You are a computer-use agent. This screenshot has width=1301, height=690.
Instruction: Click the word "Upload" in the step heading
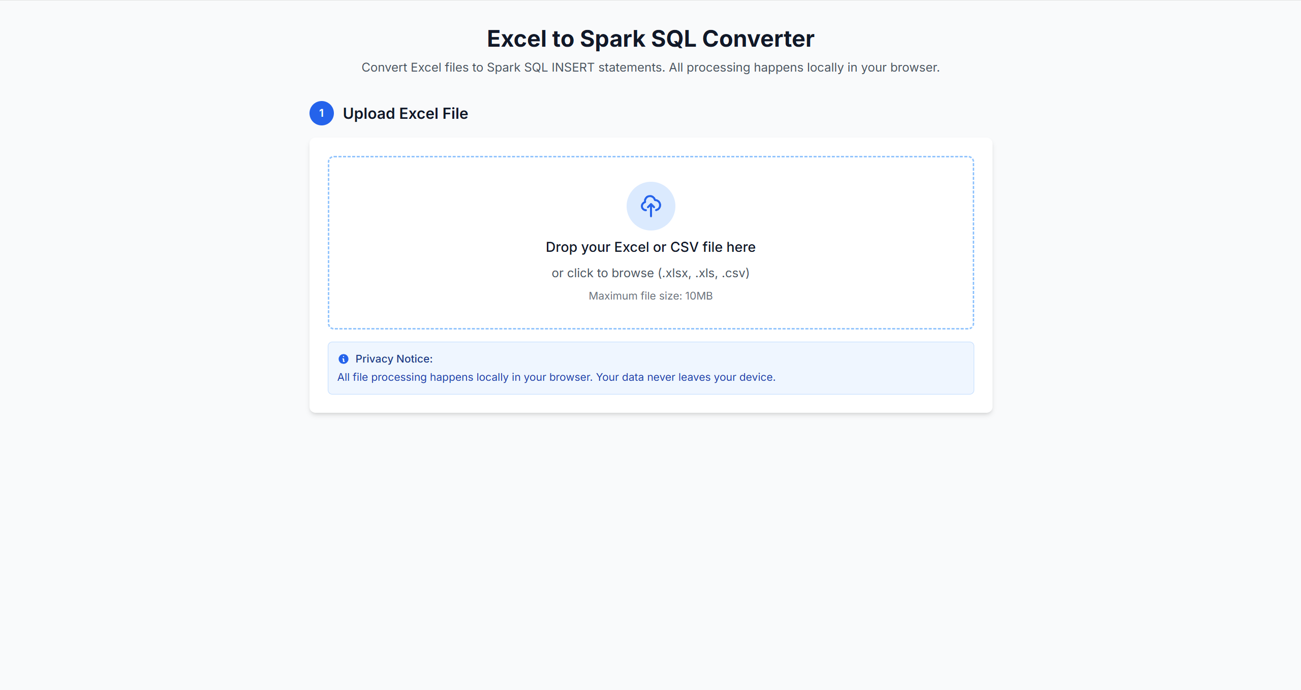point(369,113)
